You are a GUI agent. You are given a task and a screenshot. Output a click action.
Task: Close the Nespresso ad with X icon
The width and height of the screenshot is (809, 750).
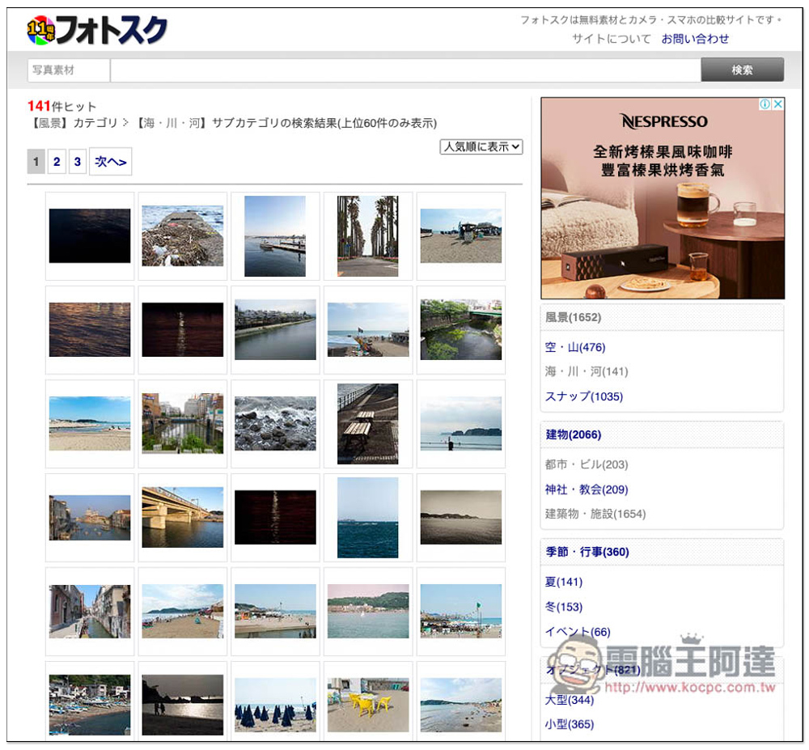(777, 104)
